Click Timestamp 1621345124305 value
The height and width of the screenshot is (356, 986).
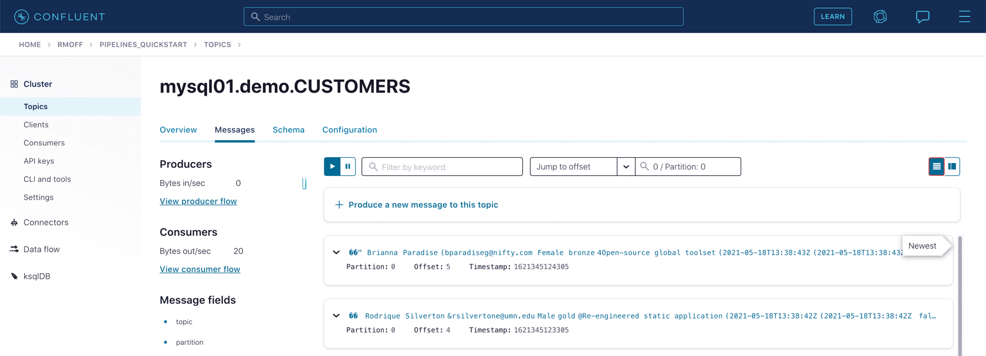tap(541, 267)
